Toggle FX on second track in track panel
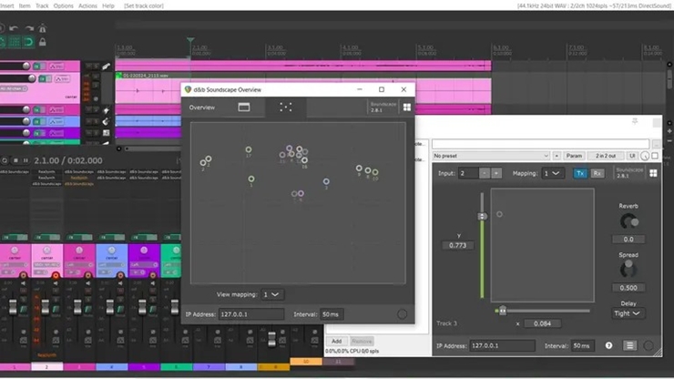Viewport: 674px width, 379px height. click(x=46, y=78)
